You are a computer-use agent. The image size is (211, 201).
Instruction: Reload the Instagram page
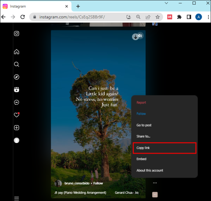pos(23,17)
